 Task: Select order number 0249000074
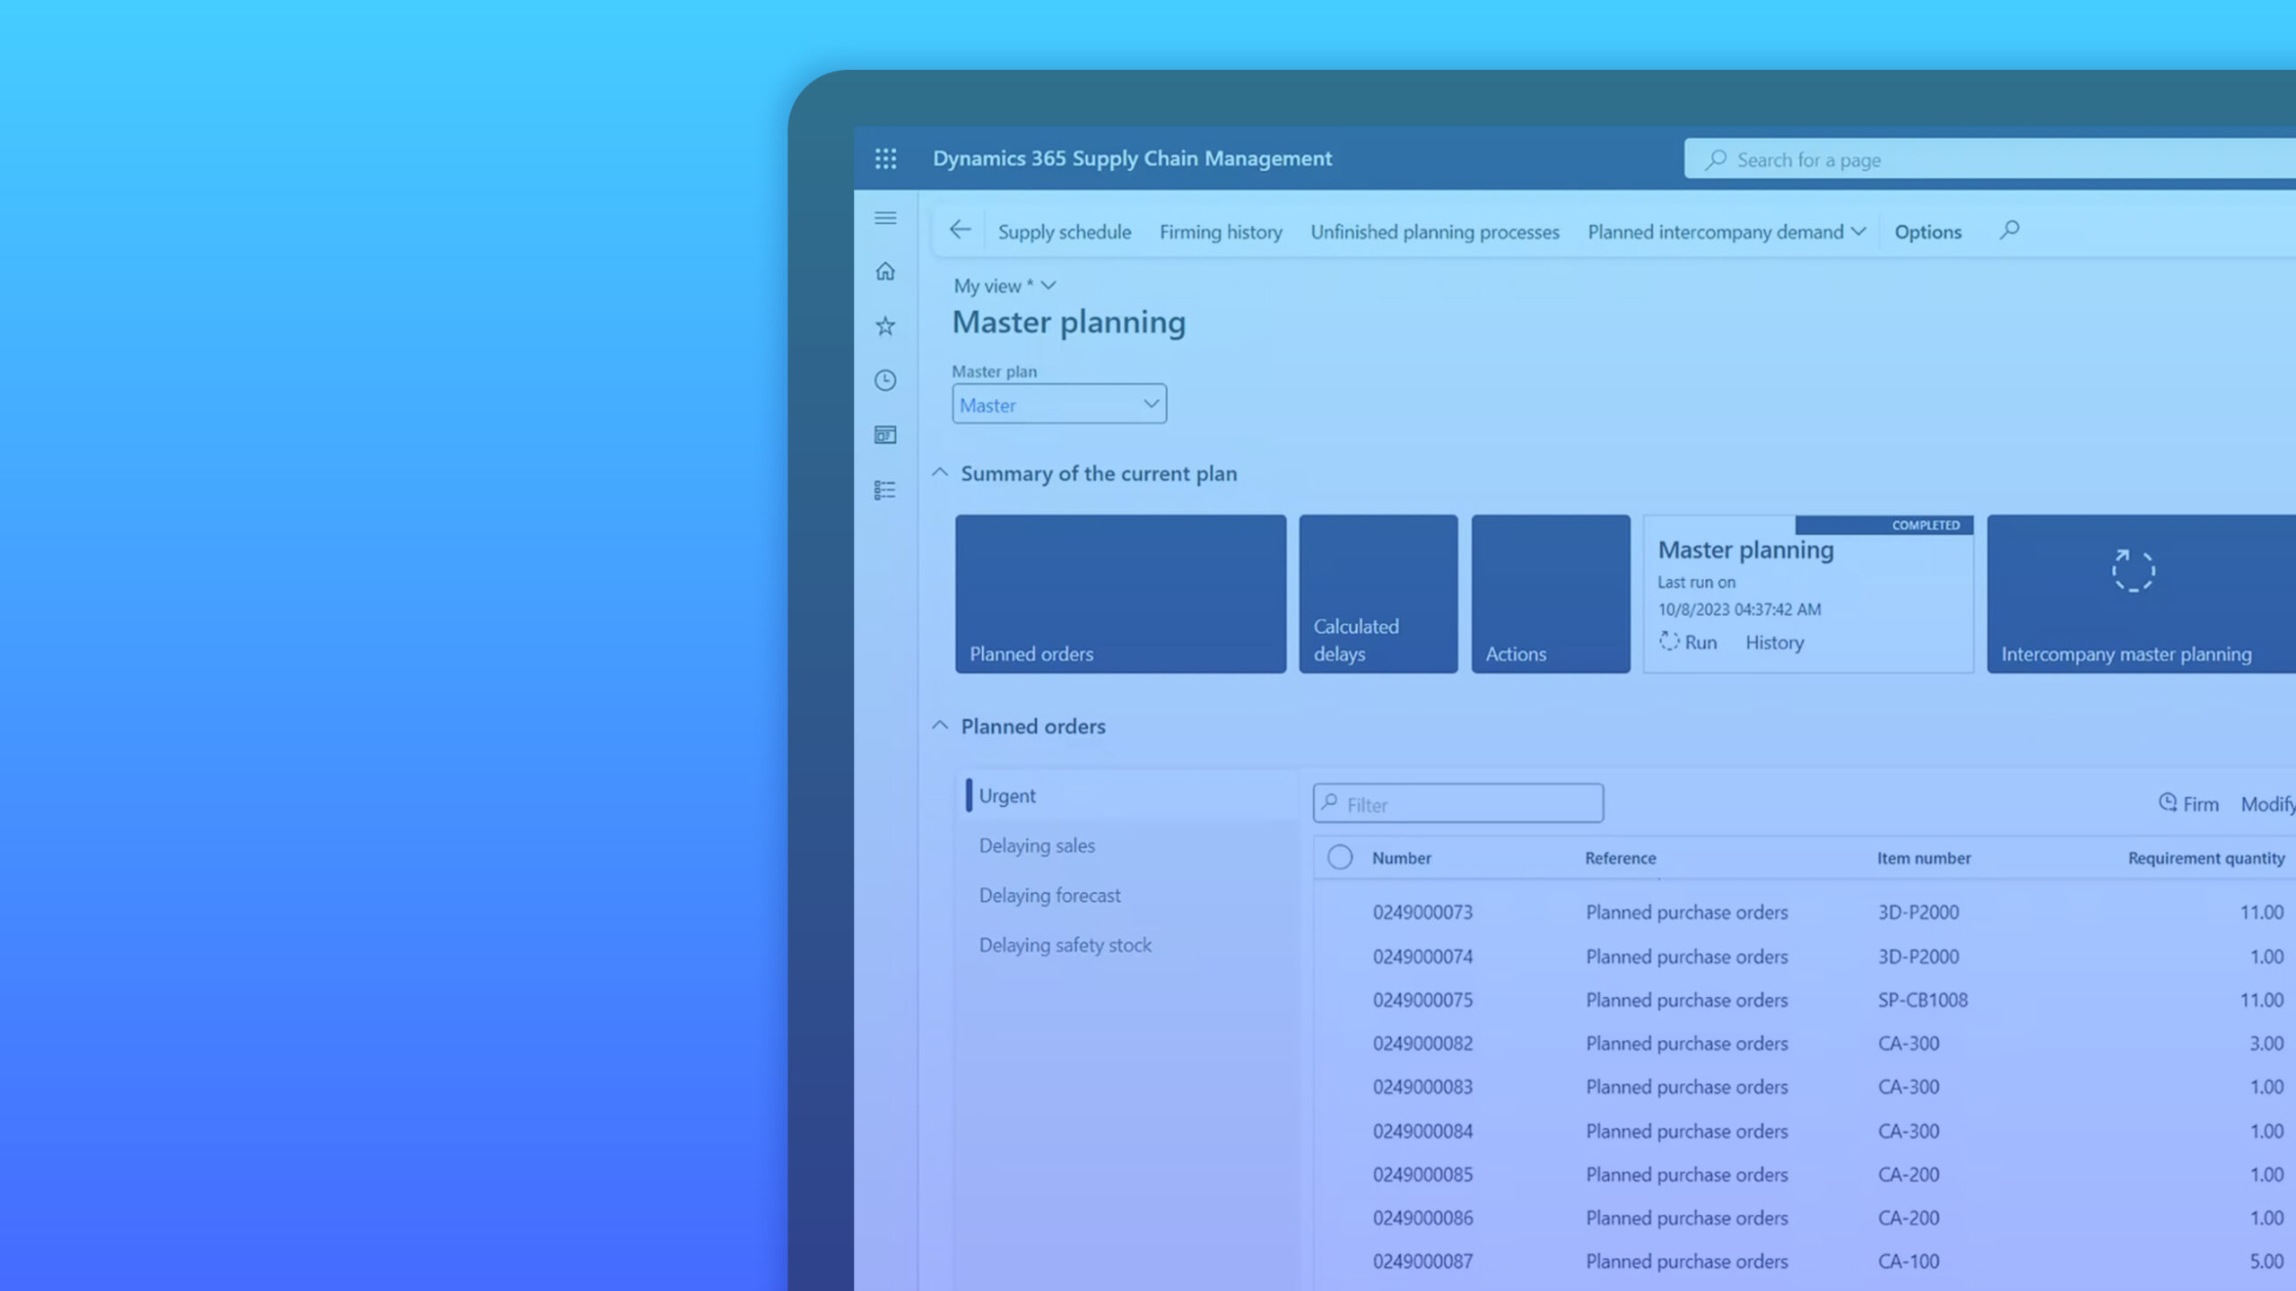(1422, 957)
